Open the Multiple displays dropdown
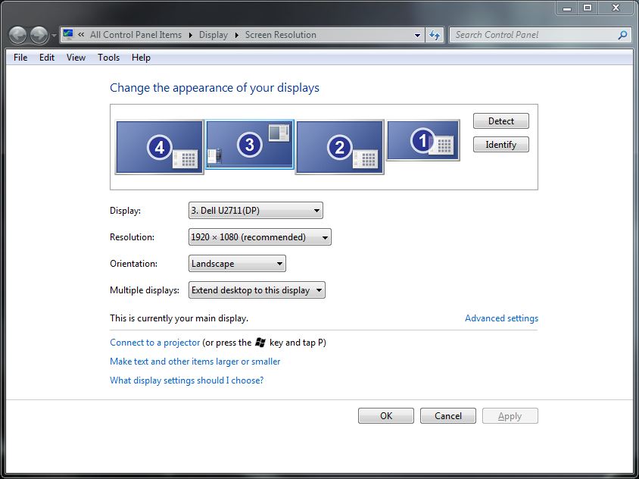The height and width of the screenshot is (479, 639). point(257,290)
